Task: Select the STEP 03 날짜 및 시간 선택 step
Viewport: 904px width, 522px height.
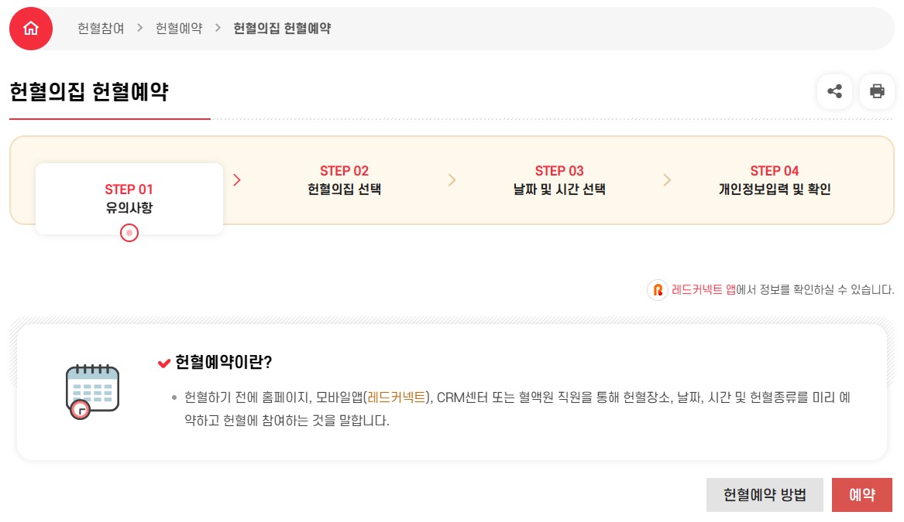Action: [559, 180]
